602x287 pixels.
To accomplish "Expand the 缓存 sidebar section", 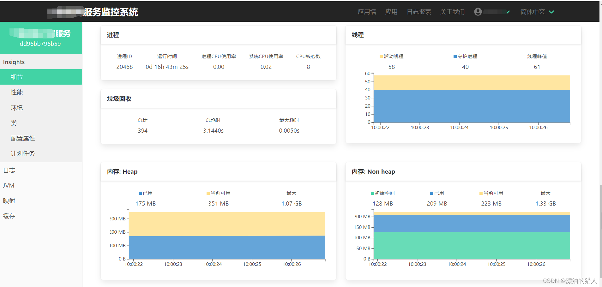I will click(x=41, y=216).
